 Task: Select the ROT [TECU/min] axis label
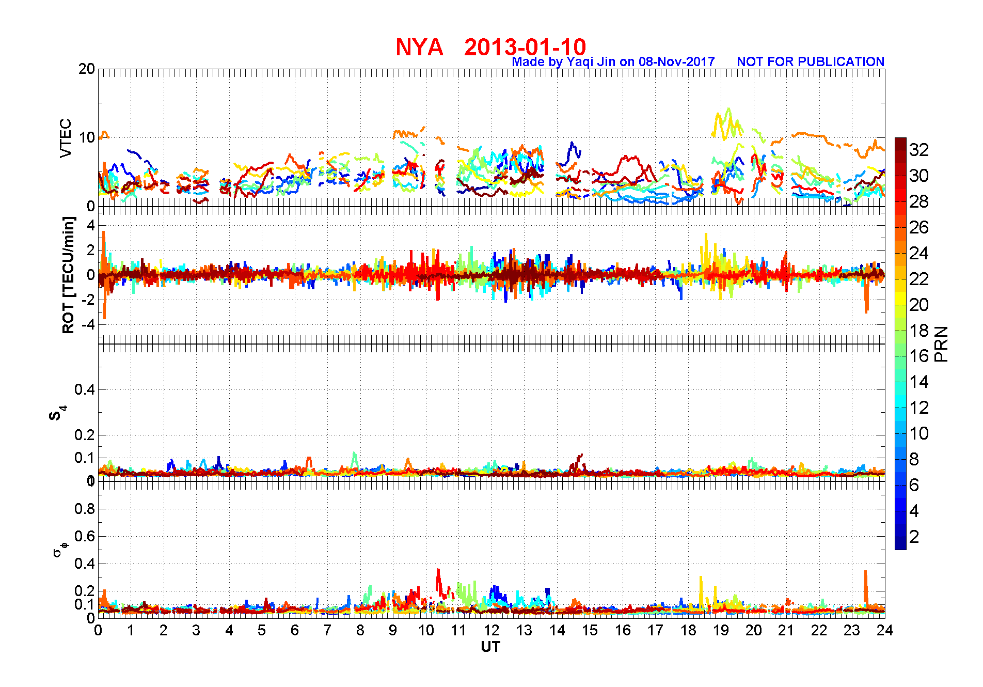68,275
